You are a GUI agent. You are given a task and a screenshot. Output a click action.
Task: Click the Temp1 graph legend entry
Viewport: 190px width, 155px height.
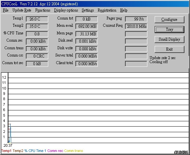point(6,151)
